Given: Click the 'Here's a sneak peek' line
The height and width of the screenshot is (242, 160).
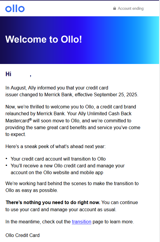Looking at the screenshot, I should (x=56, y=146).
